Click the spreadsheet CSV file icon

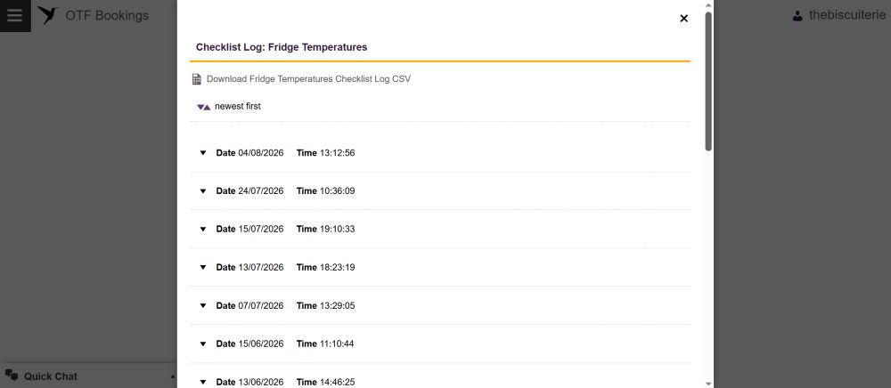click(x=197, y=79)
